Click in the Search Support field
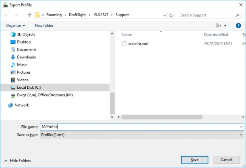246x168 pixels. tap(207, 15)
